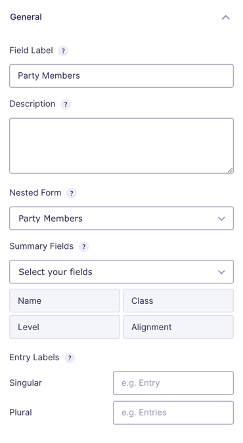Image resolution: width=243 pixels, height=443 pixels.
Task: Open help tooltip for Field Label
Action: (63, 51)
